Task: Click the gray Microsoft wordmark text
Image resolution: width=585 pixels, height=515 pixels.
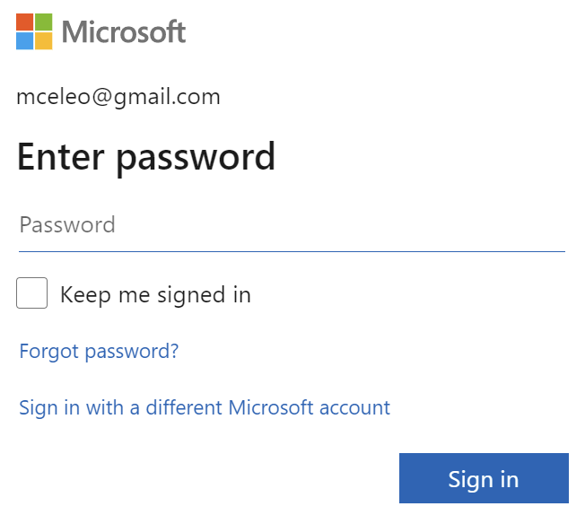Action: coord(124,32)
